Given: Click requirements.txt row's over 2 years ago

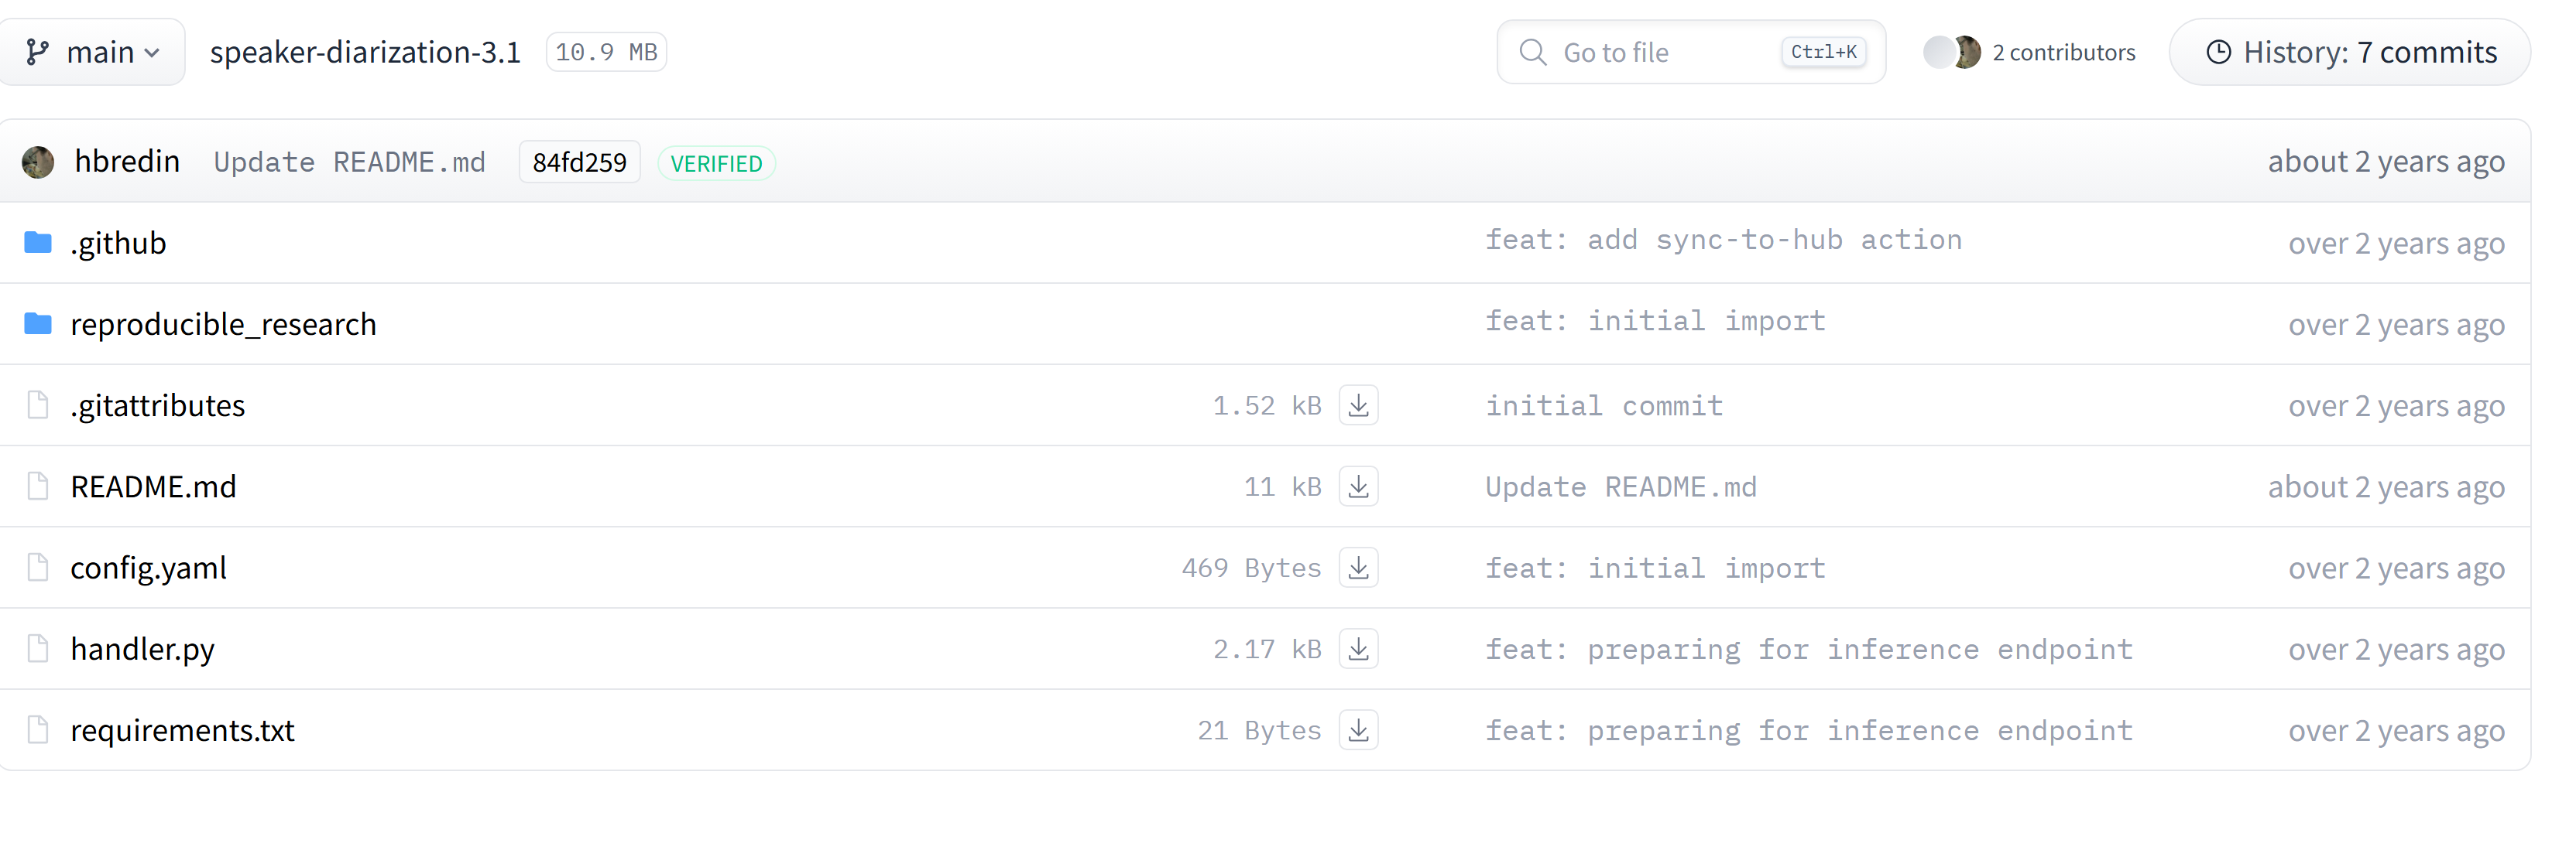Looking at the screenshot, I should [2396, 731].
